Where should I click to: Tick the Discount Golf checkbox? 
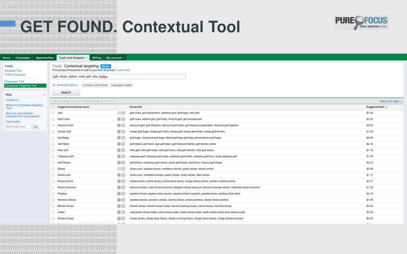(53, 125)
